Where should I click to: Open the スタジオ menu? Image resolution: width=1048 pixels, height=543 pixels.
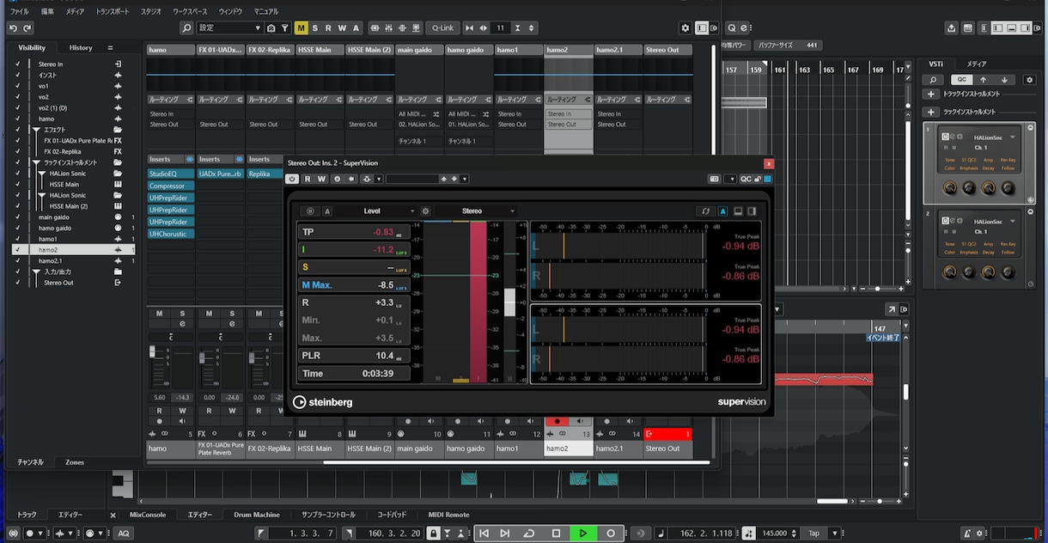coord(150,12)
